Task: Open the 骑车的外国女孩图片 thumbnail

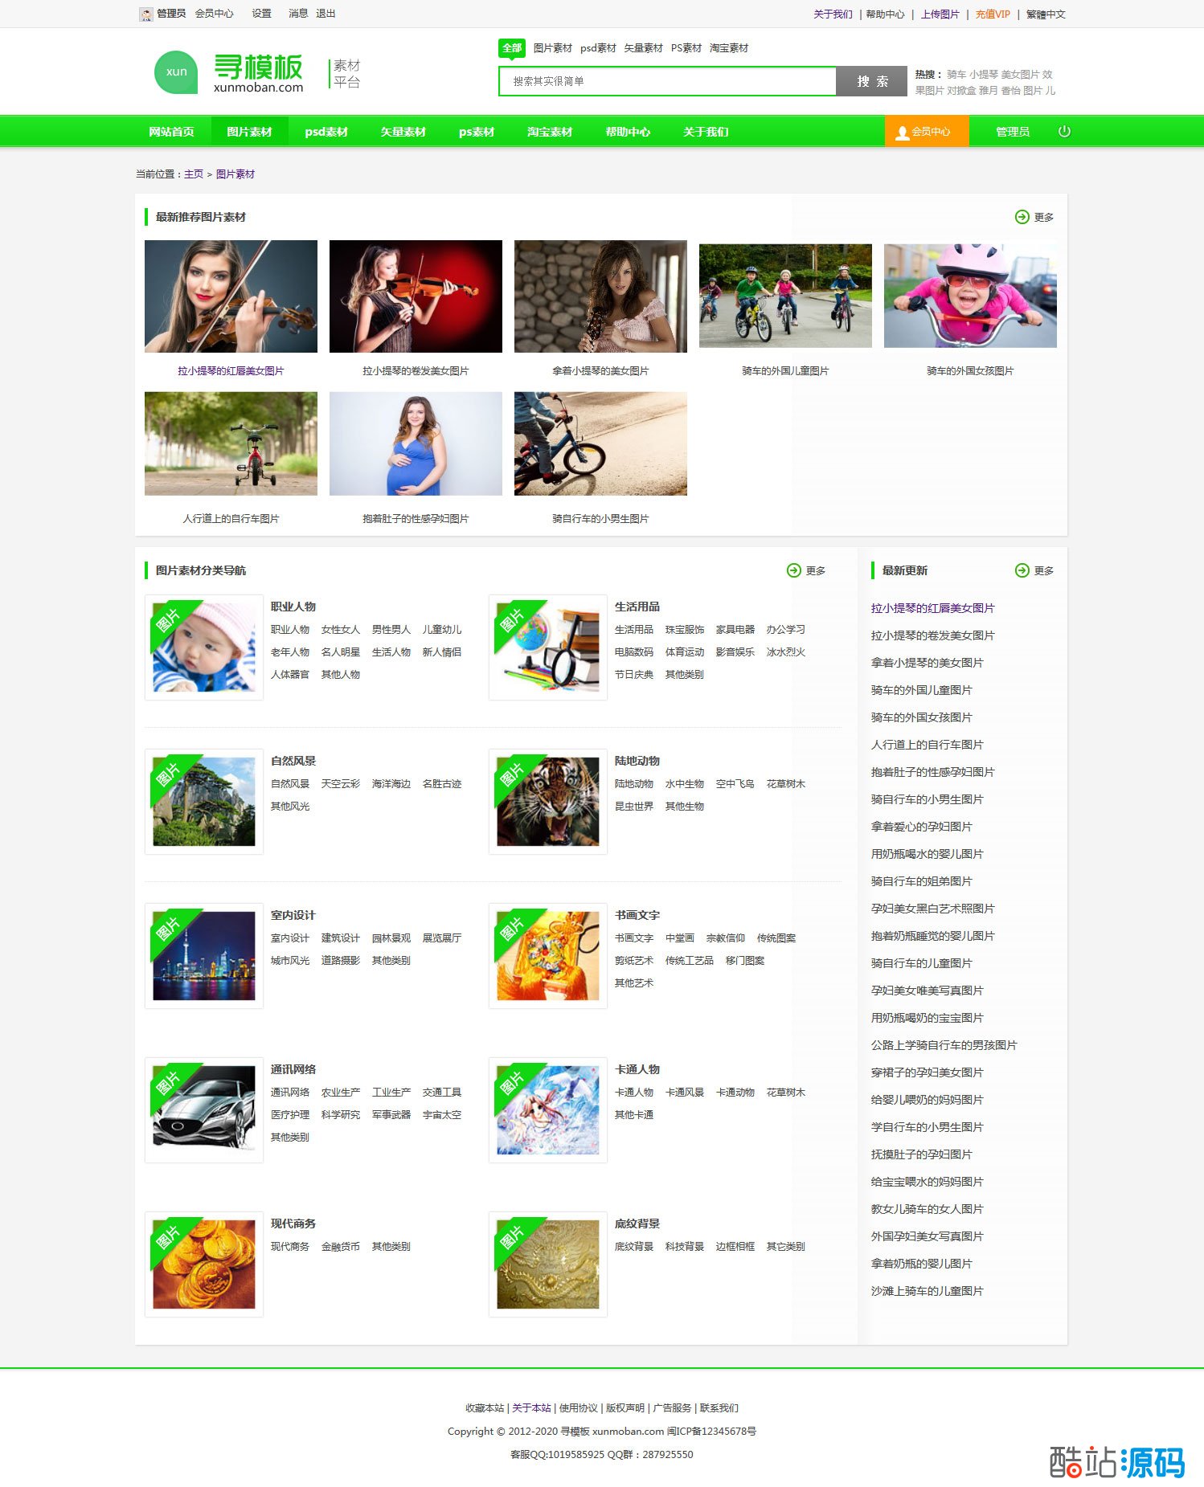Action: (x=970, y=296)
